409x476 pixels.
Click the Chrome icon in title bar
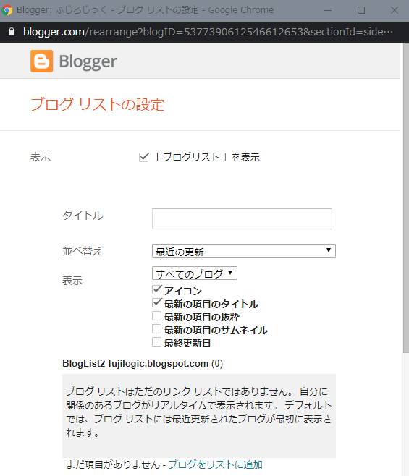click(7, 10)
